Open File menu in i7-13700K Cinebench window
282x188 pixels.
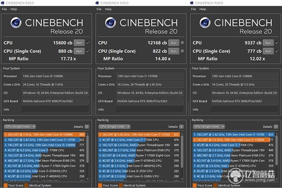[x=99, y=9]
